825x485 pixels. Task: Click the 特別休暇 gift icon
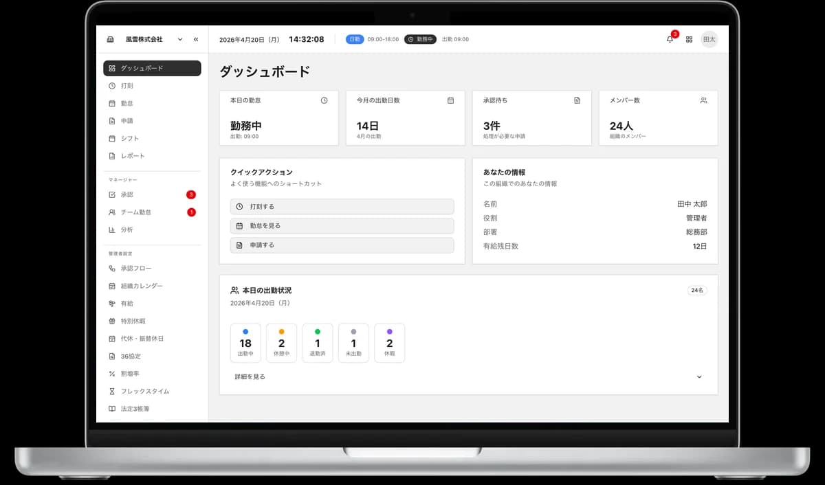112,321
